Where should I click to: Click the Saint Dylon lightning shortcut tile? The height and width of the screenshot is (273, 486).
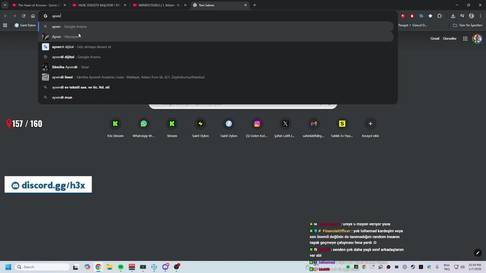tap(200, 128)
